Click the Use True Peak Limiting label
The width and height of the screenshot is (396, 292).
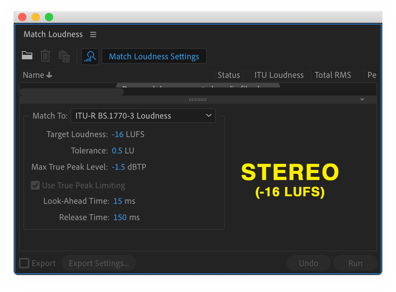pos(84,185)
